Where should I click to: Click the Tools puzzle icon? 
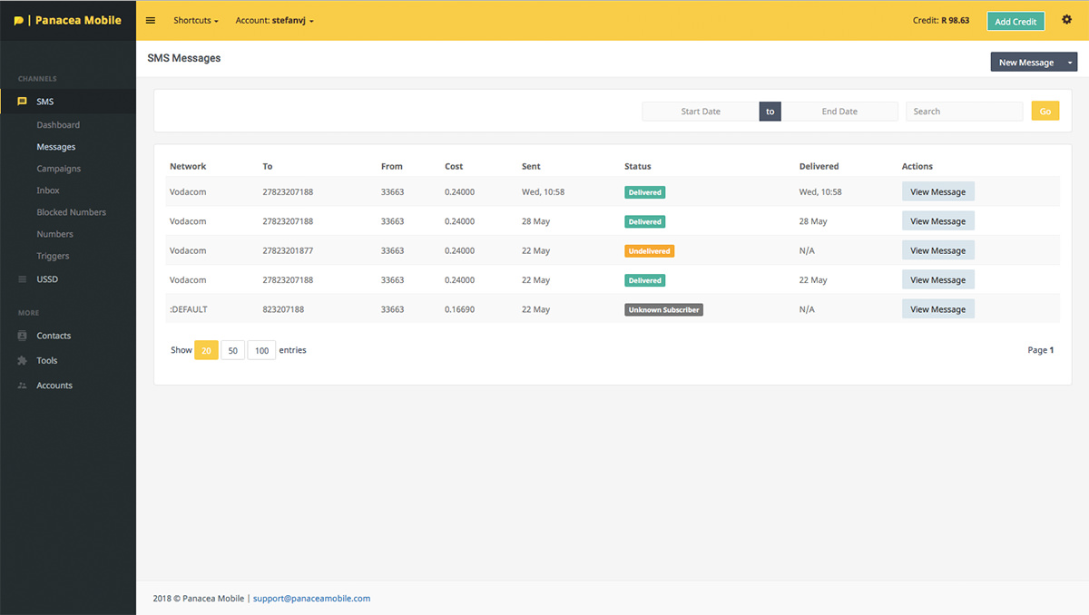tap(23, 361)
